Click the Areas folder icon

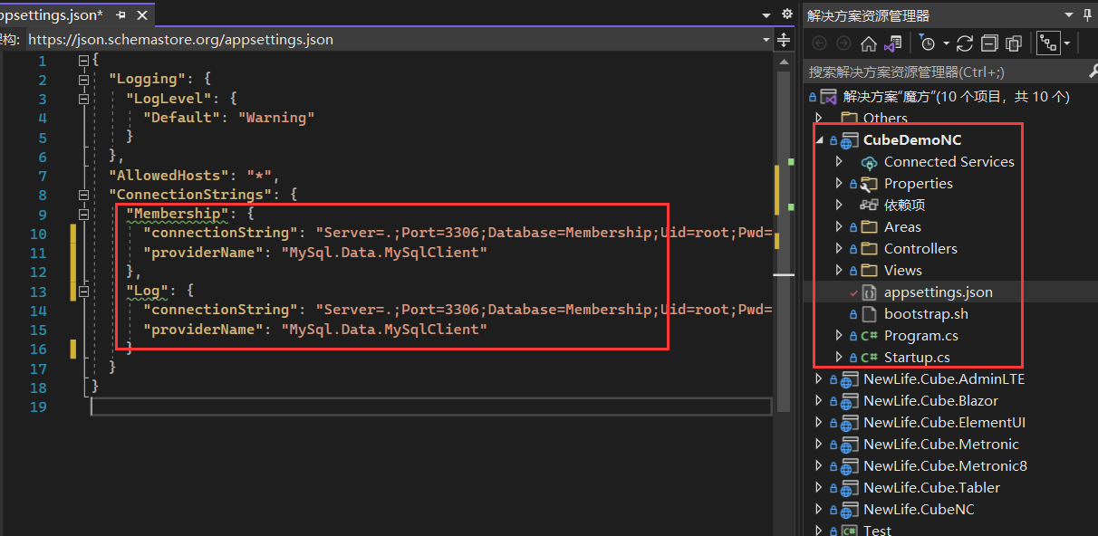point(869,227)
